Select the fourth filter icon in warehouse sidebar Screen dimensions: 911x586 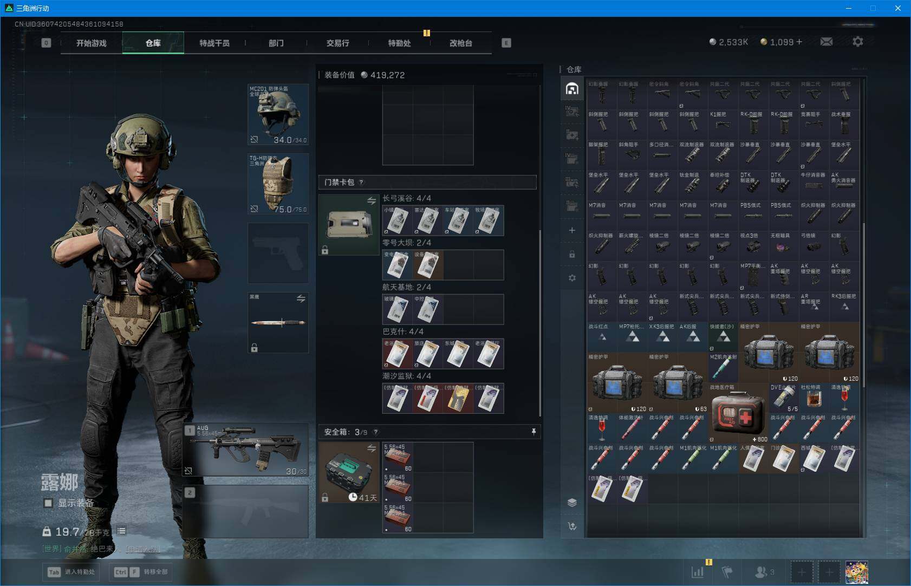pos(572,159)
